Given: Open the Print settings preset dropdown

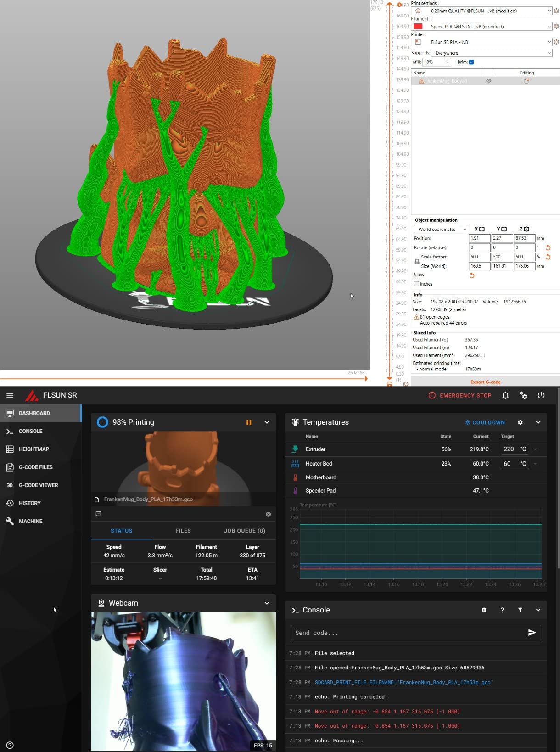Looking at the screenshot, I should click(x=482, y=11).
